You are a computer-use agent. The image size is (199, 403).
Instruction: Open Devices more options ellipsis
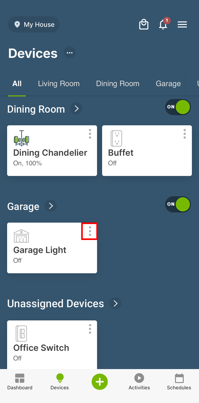70,53
